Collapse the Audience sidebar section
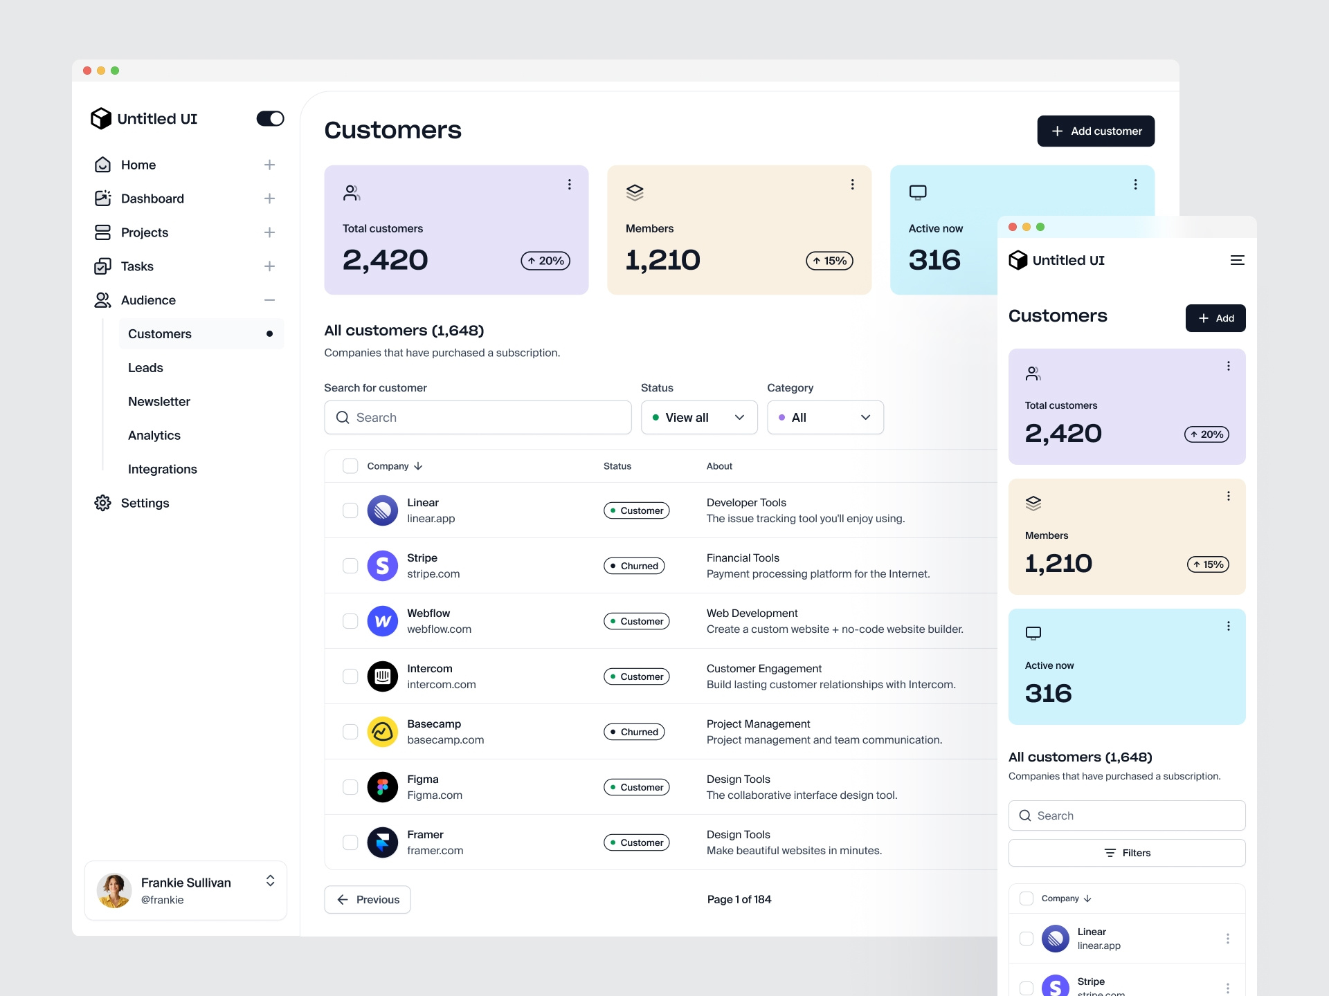 tap(269, 300)
